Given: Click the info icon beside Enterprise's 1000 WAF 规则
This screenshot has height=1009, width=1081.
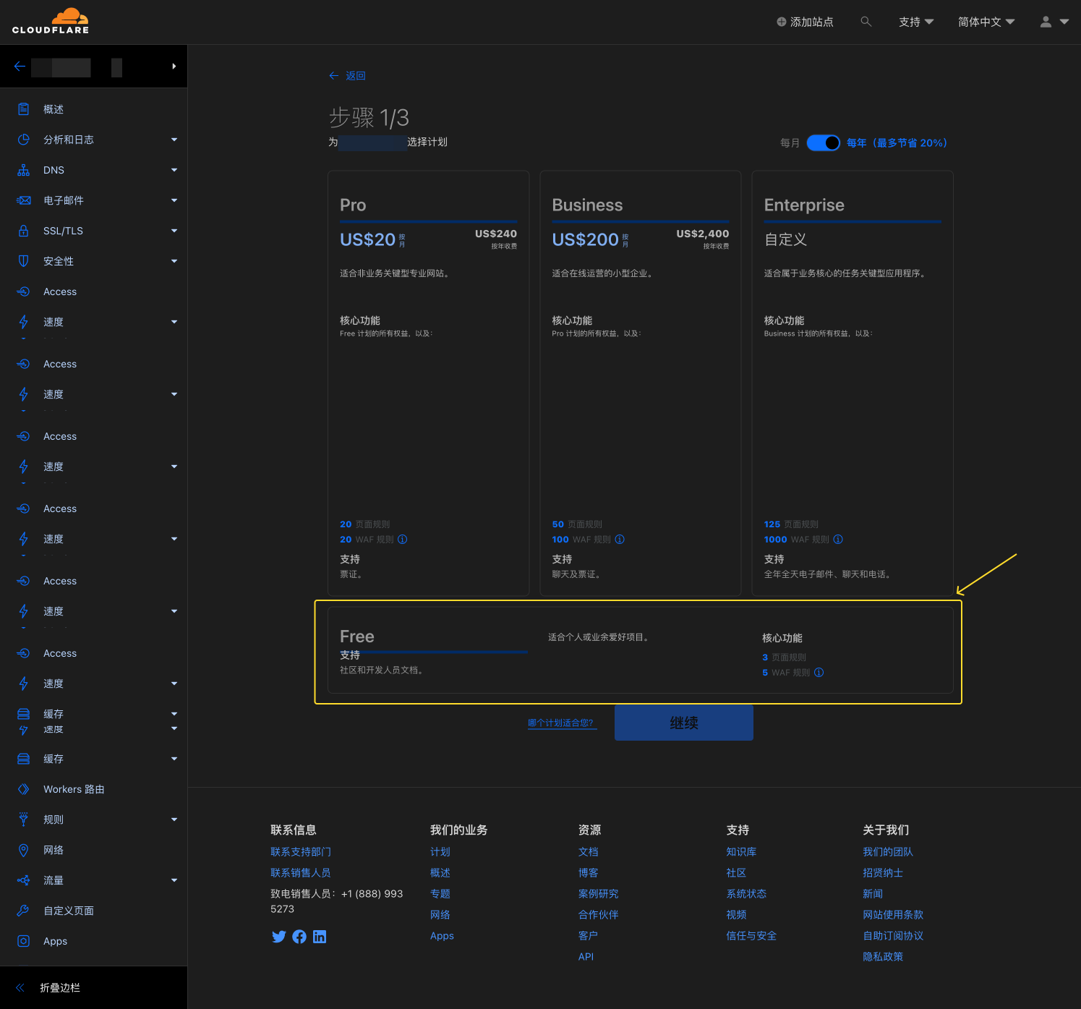Looking at the screenshot, I should (x=838, y=540).
